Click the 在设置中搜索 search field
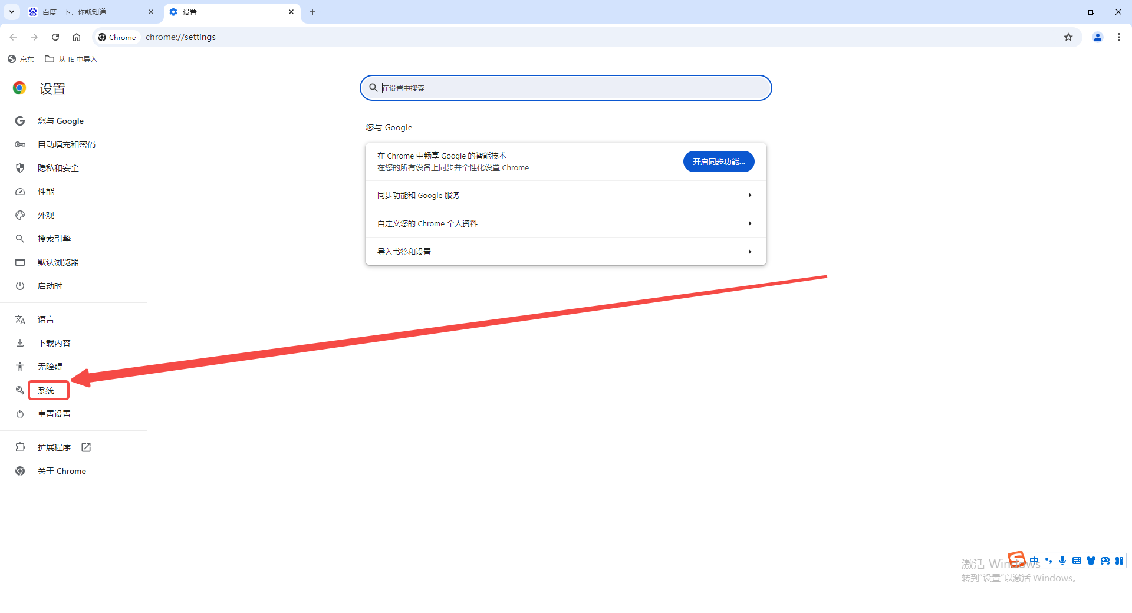The image size is (1132, 613). [566, 88]
